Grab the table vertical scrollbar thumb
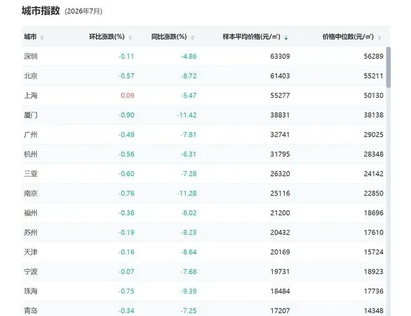This screenshot has width=411, height=316. coord(388,67)
